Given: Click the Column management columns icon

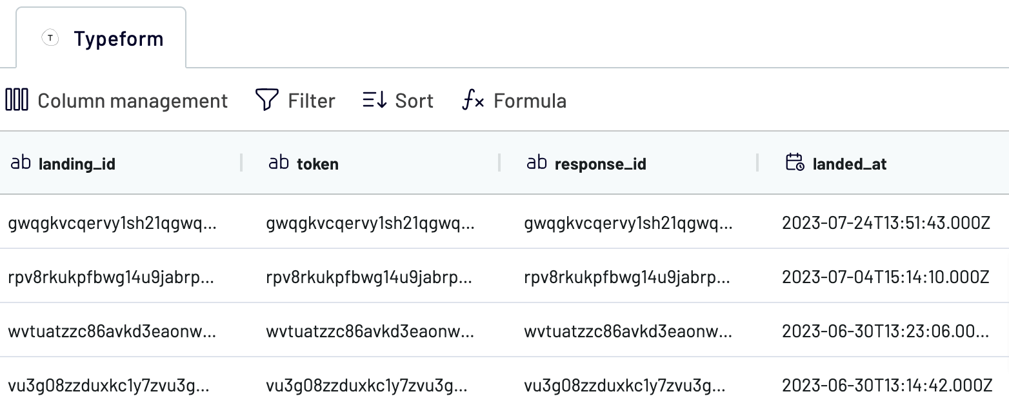Looking at the screenshot, I should pos(17,101).
